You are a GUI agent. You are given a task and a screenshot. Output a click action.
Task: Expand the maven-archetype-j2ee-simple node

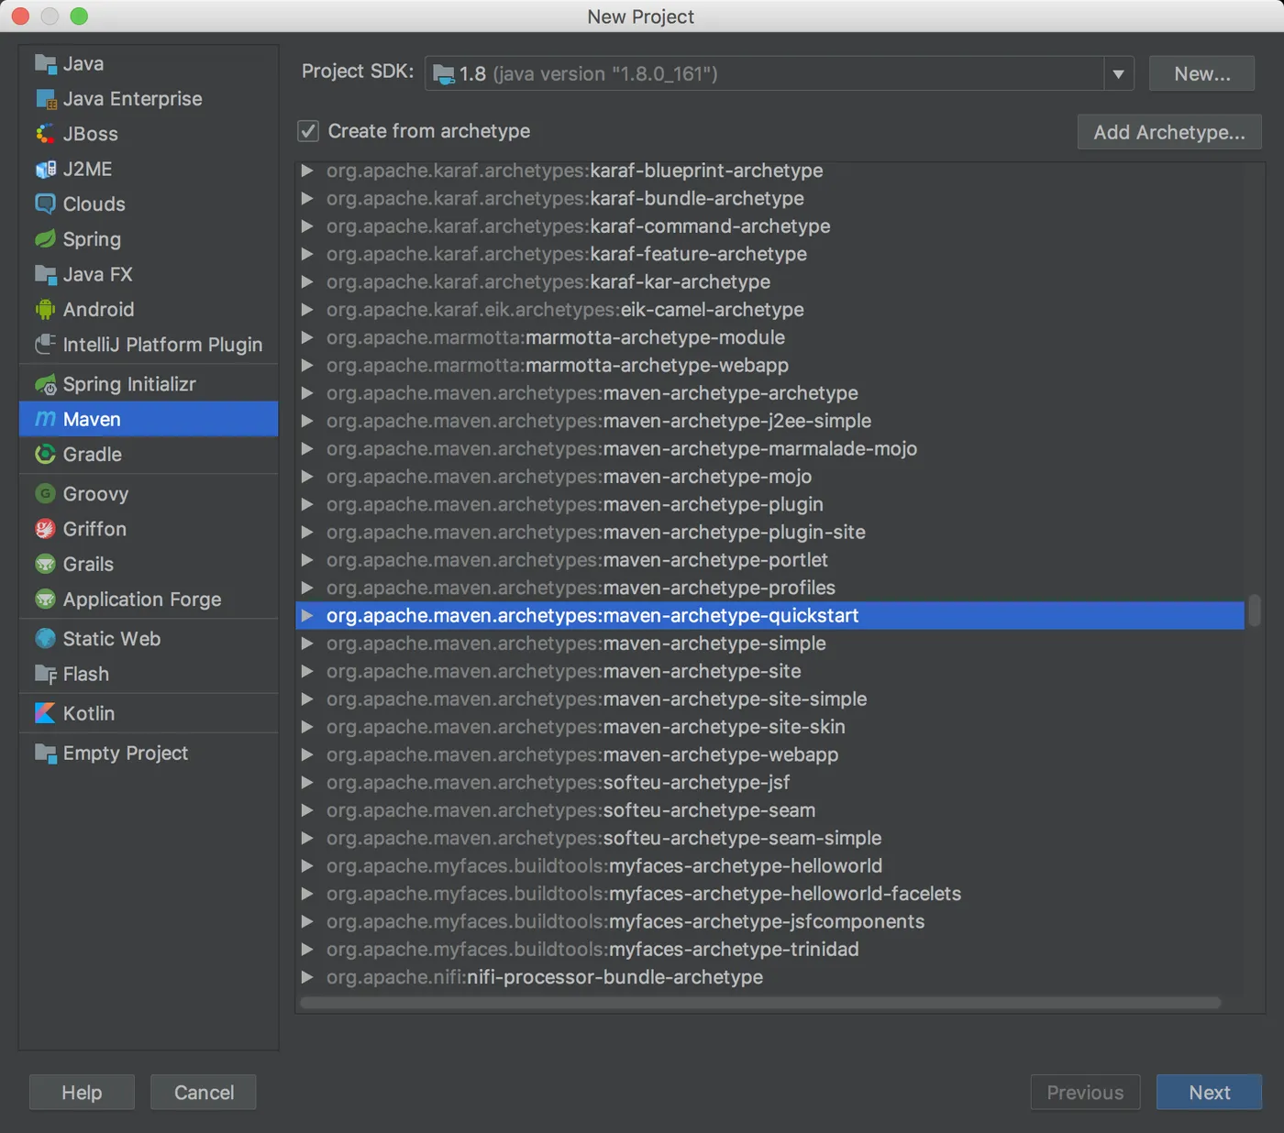click(307, 421)
